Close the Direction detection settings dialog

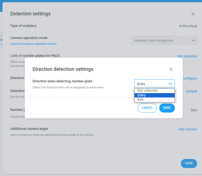coord(171,69)
